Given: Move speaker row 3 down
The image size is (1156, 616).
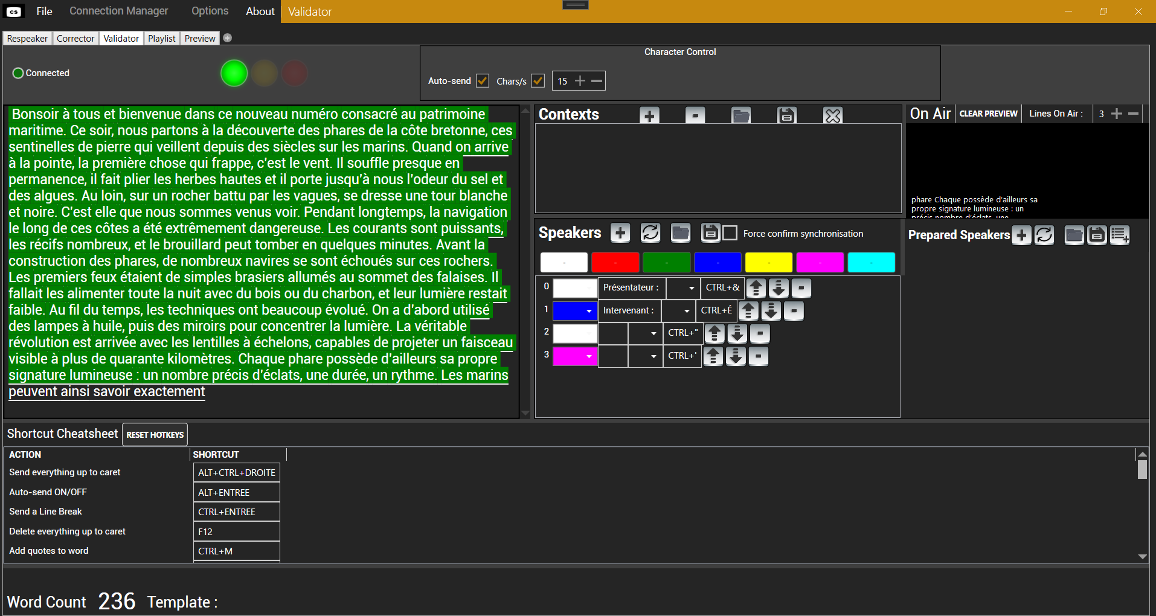Looking at the screenshot, I should 736,356.
